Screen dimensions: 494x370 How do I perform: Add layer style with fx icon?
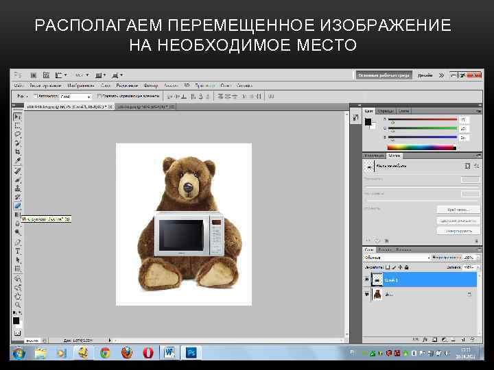pos(425,339)
